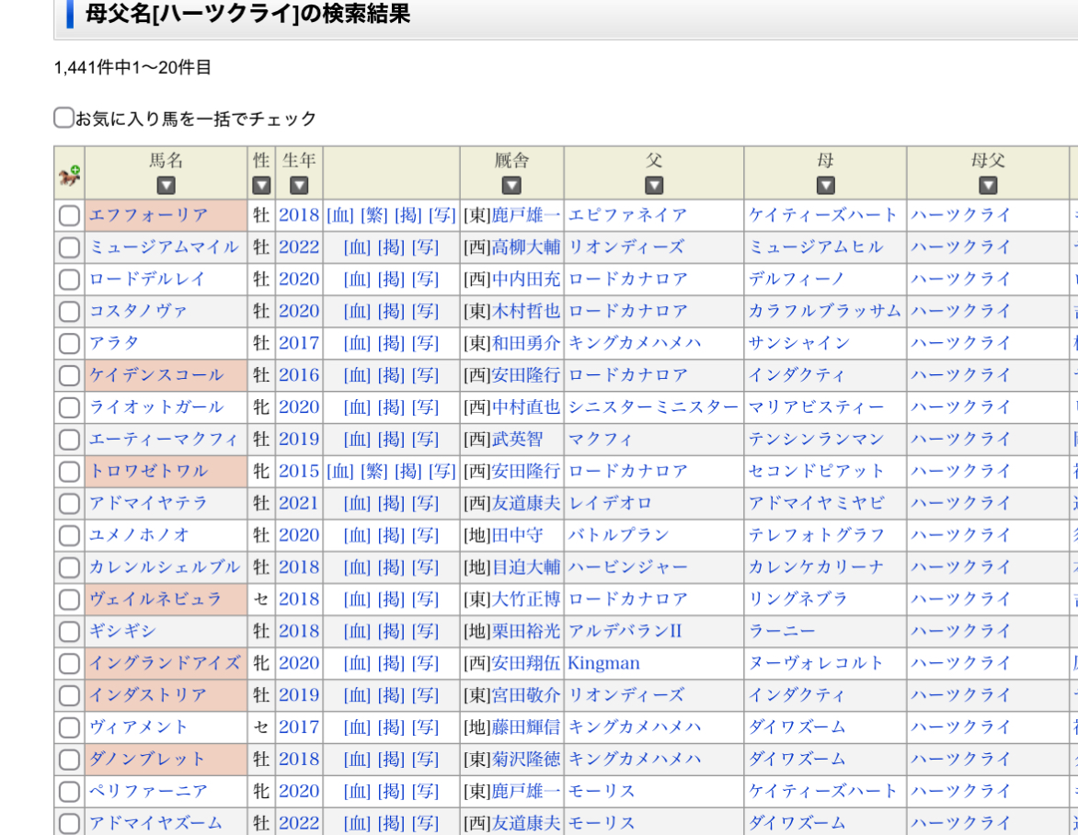Sort by 馬名 using dropdown arrow
This screenshot has width=1078, height=835.
[166, 186]
